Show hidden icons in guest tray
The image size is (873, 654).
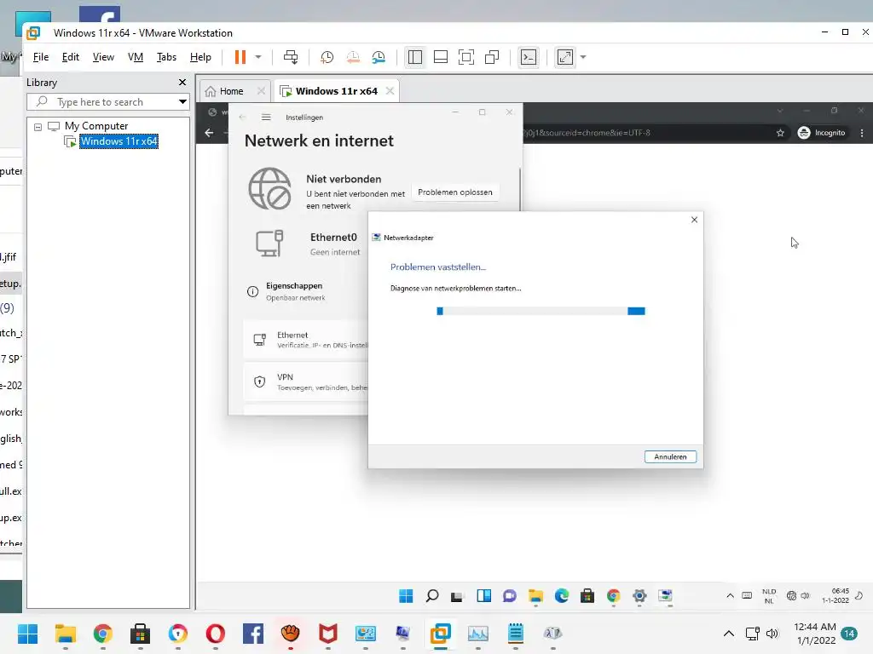(x=730, y=595)
